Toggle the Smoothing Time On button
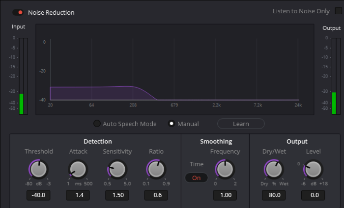344x208 pixels. [x=197, y=178]
